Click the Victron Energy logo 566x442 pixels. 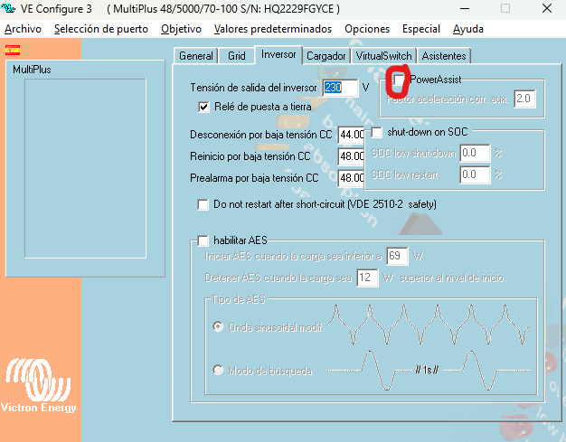tap(39, 385)
